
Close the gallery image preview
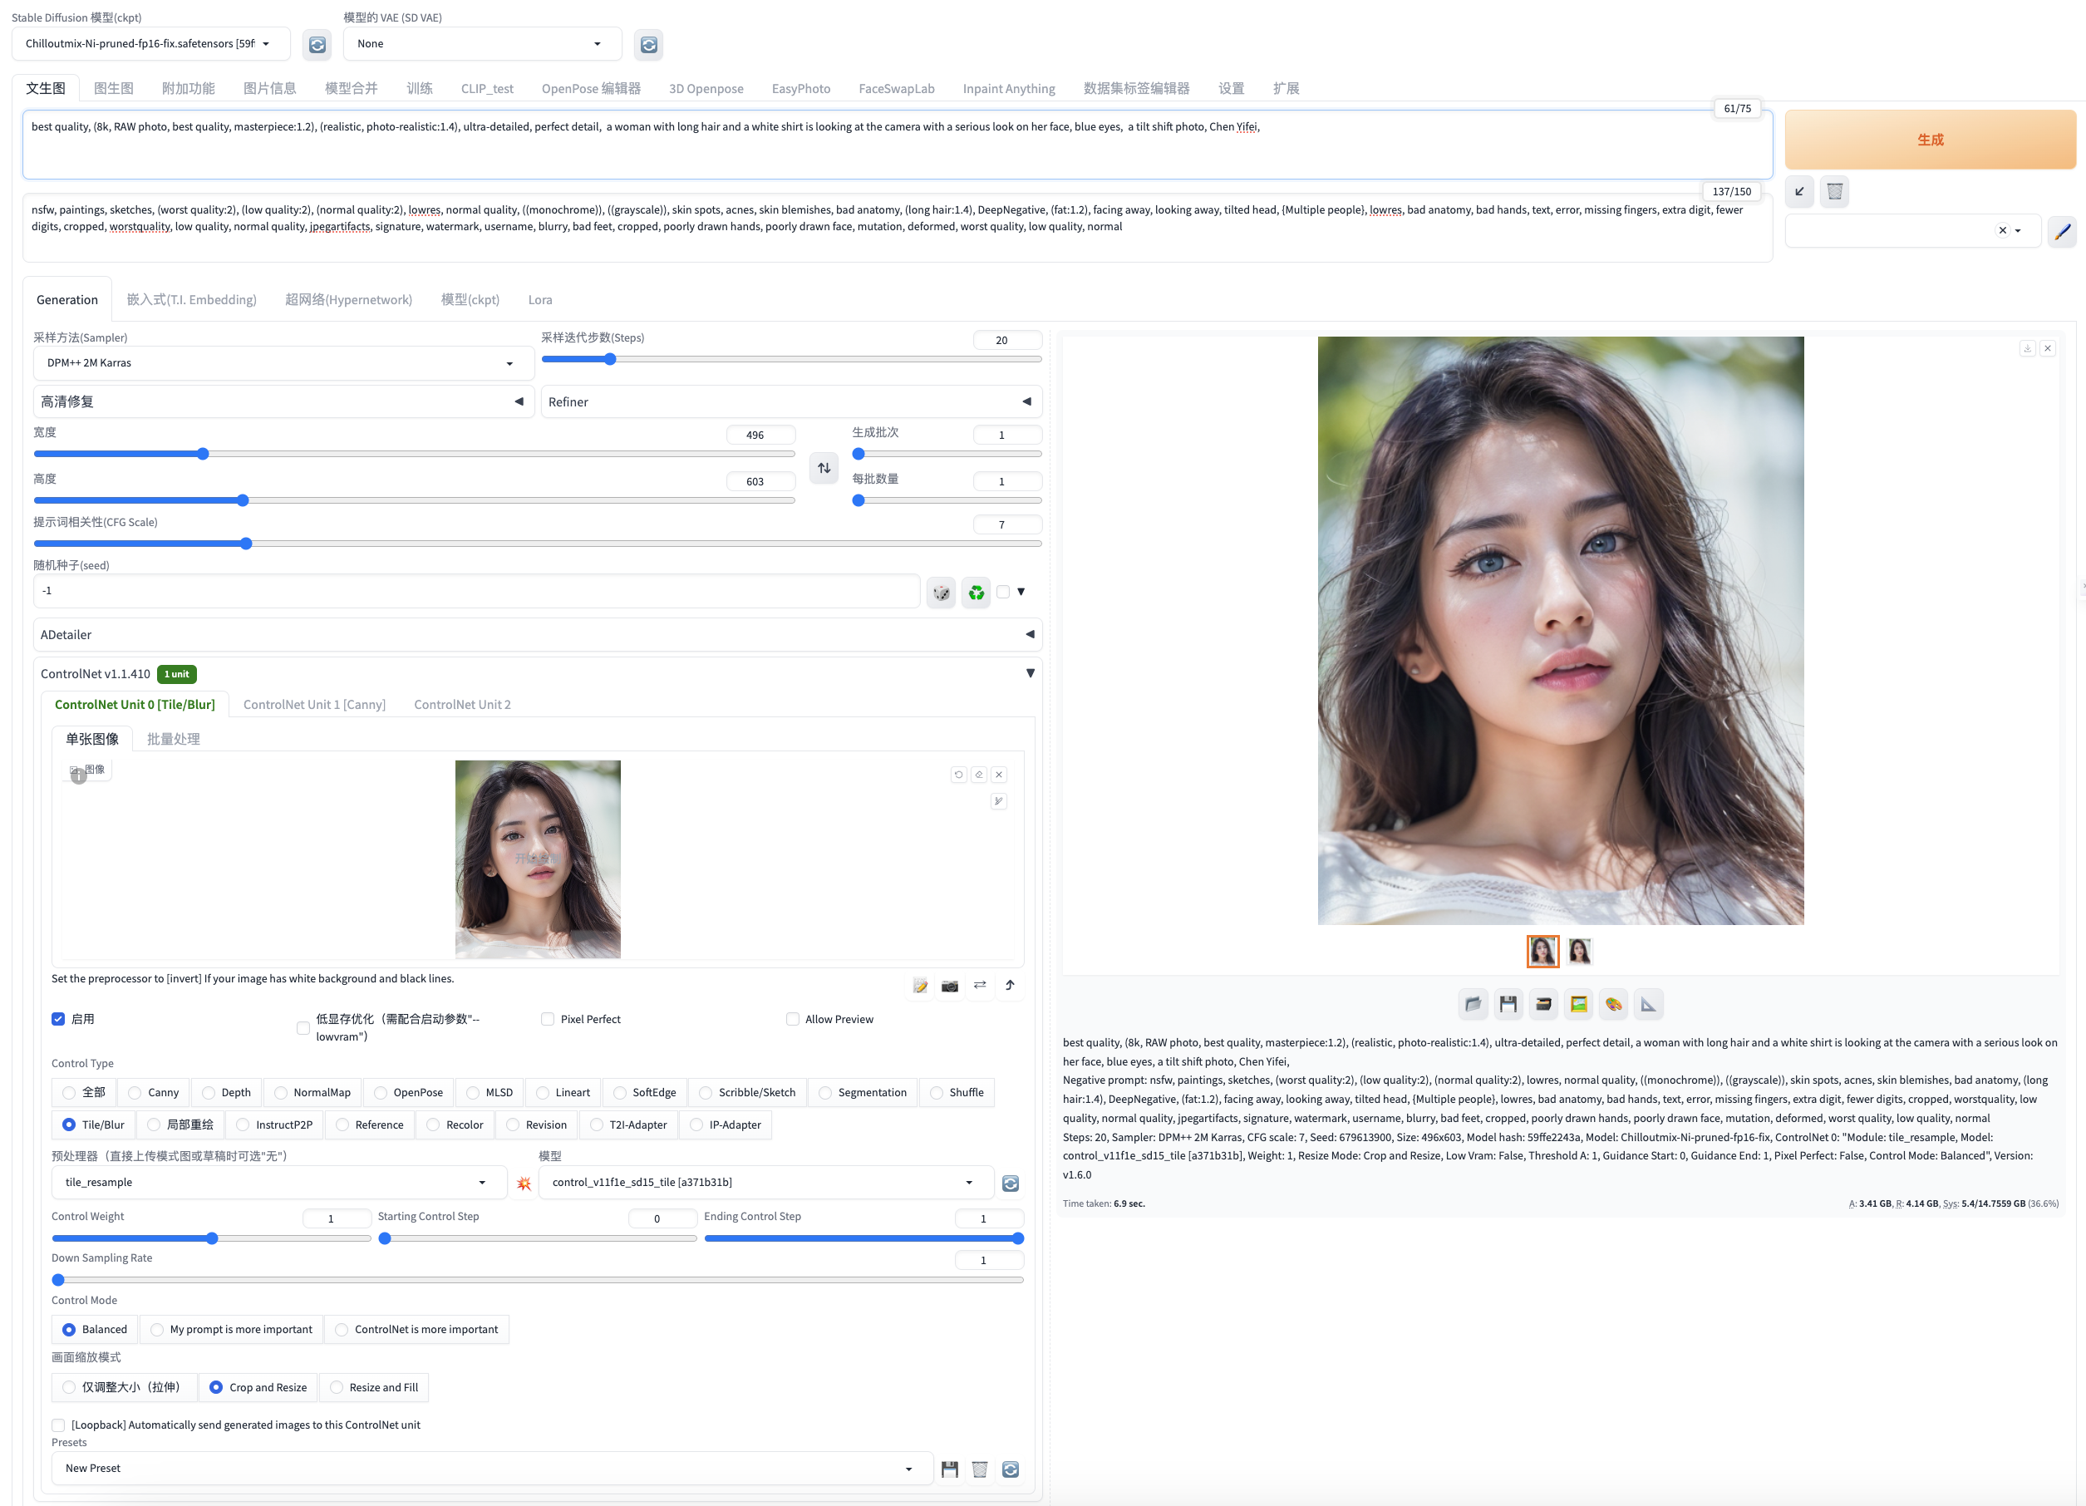[x=2048, y=347]
